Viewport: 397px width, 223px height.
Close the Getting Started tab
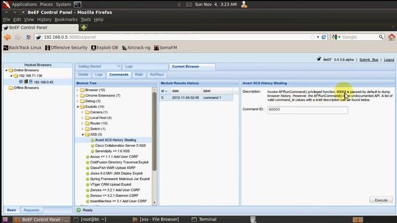pos(118,66)
